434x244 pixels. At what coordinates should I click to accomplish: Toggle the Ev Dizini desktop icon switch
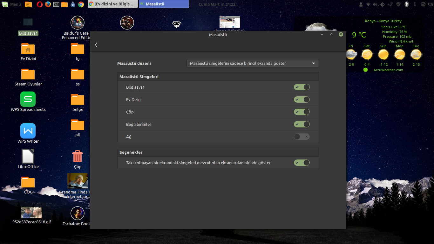(x=302, y=99)
